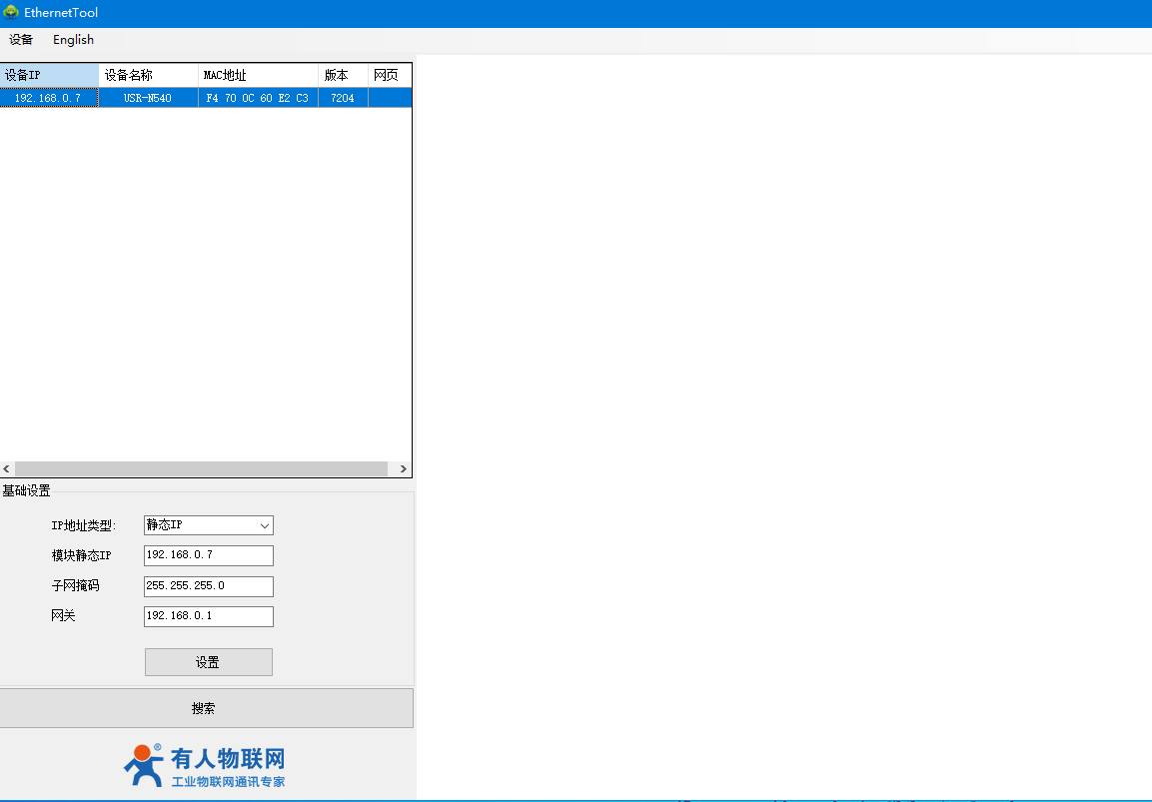Viewport: 1152px width, 802px height.
Task: Click the EthernetTool app icon in title bar
Action: coord(11,13)
